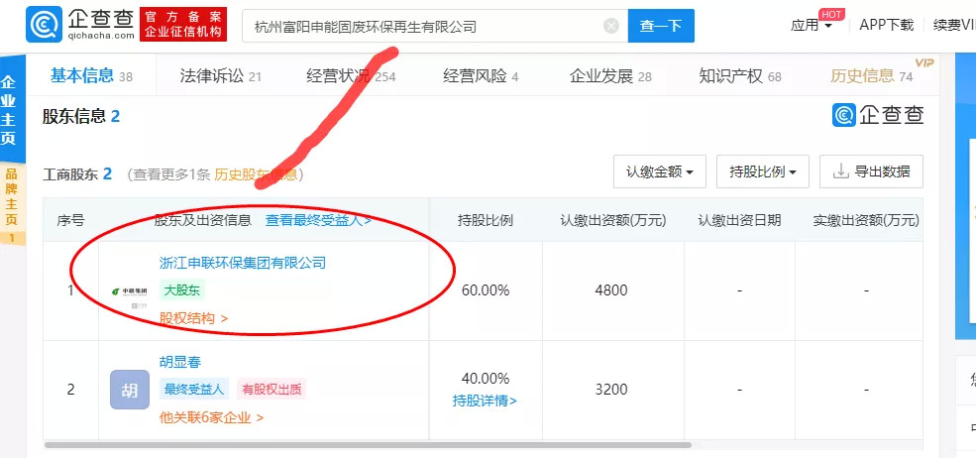976x458 pixels.
Task: Select the 品牌主页 side tab
Action: pos(12,203)
